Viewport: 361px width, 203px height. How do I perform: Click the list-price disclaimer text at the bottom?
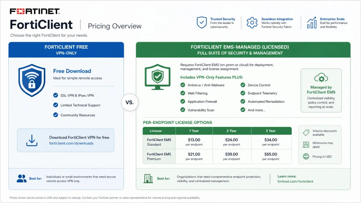[x=105, y=198]
